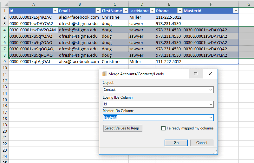Click cell 0030L00001xqtAgQAI
The height and width of the screenshot is (163, 254).
point(34,62)
